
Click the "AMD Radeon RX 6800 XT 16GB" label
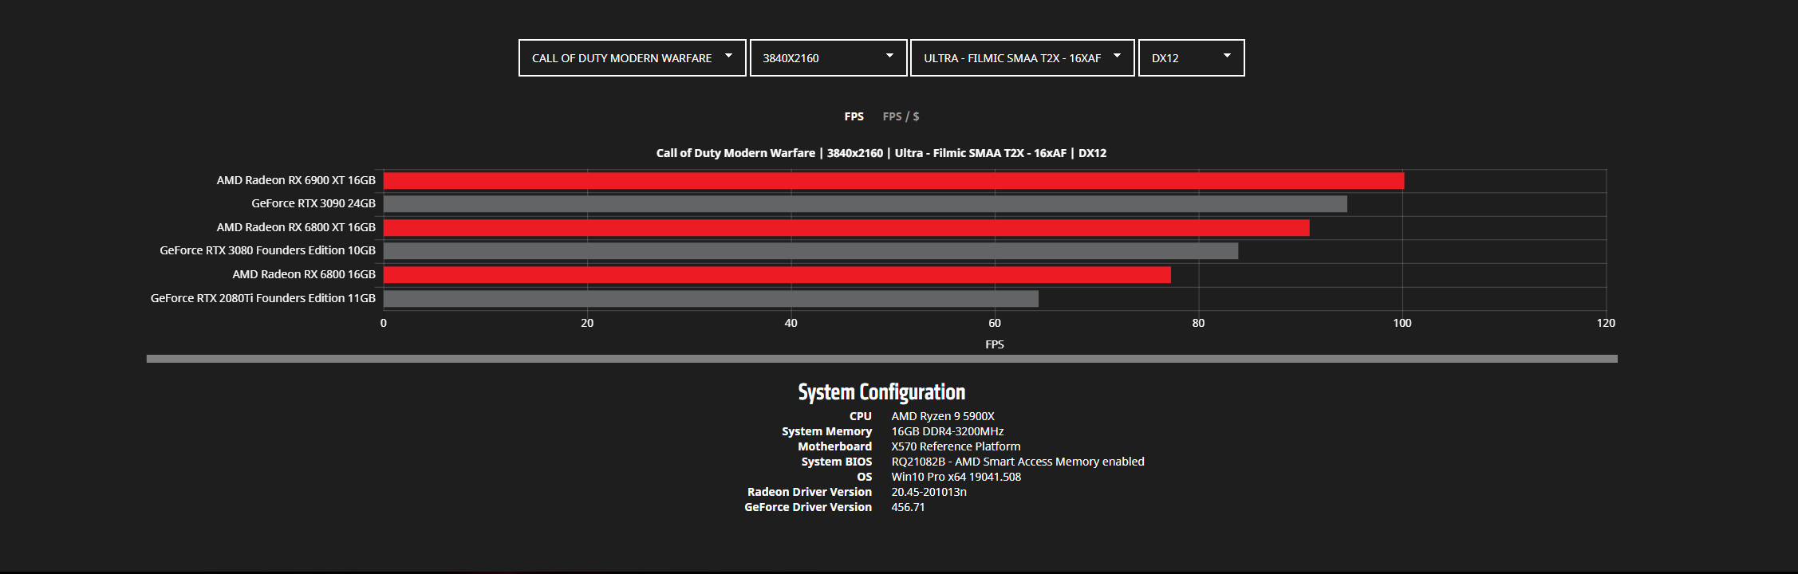coord(296,227)
